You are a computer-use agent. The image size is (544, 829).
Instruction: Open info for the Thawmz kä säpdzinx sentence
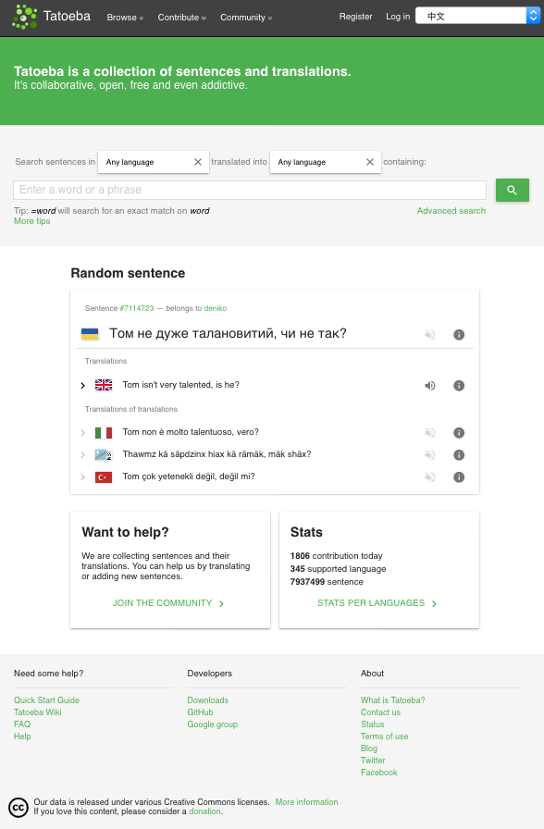(459, 455)
